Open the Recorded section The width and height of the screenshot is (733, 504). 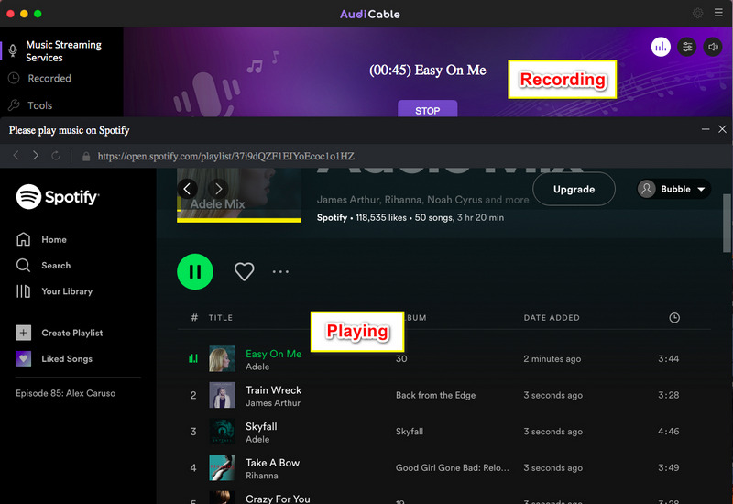coord(49,79)
